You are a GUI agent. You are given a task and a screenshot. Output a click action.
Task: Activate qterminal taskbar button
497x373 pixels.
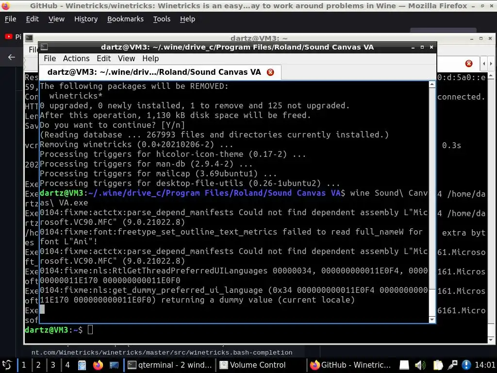point(169,365)
